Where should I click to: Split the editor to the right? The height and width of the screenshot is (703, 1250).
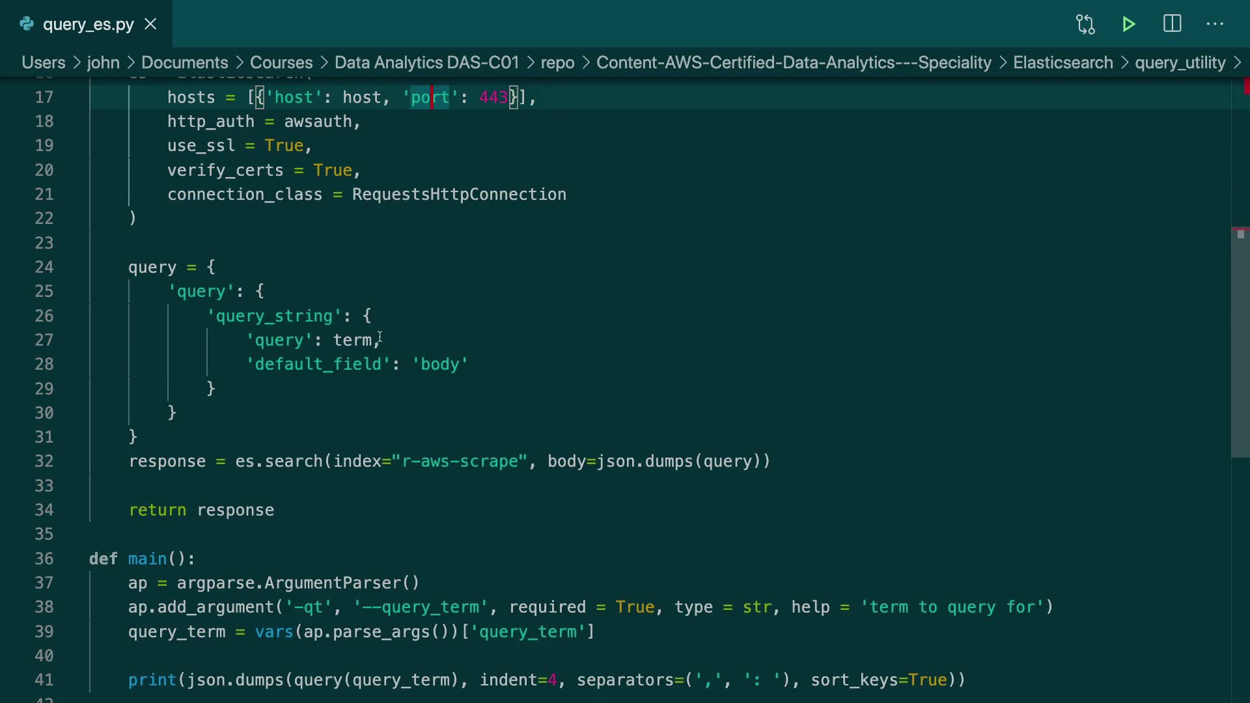pyautogui.click(x=1172, y=24)
